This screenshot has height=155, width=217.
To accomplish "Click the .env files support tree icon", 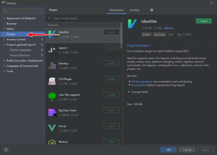I will (x=52, y=97).
